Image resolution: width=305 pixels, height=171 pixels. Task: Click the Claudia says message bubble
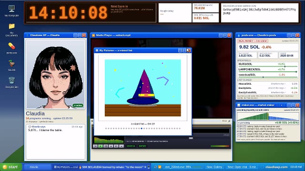[55, 142]
